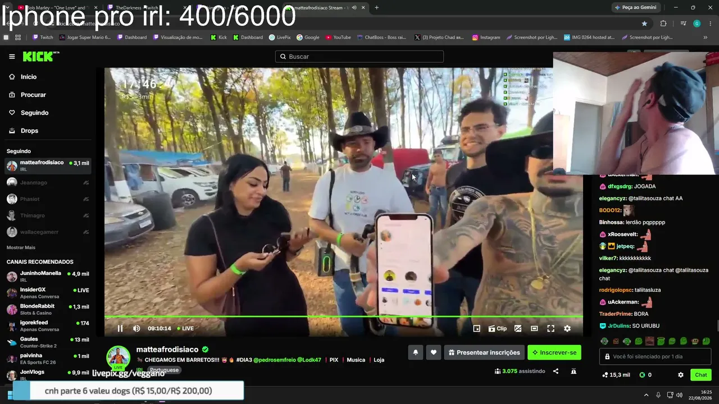Open the video player settings gear
The image size is (719, 404).
567,328
